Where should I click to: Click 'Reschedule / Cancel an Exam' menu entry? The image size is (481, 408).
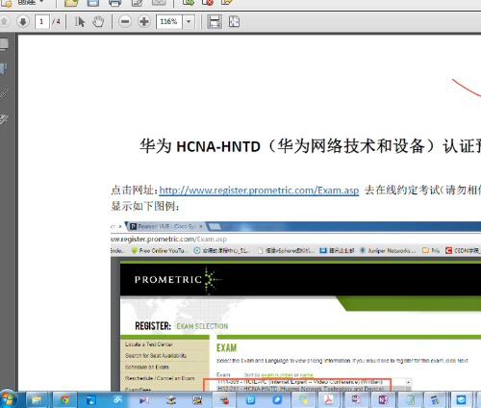pyautogui.click(x=160, y=378)
